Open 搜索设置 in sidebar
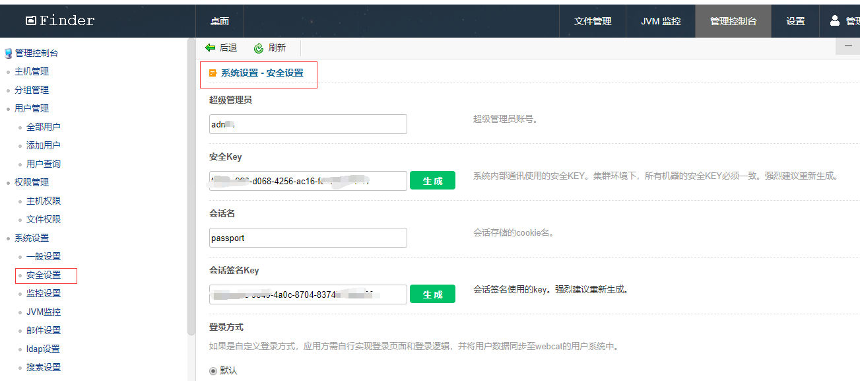The height and width of the screenshot is (381, 860). tap(44, 367)
